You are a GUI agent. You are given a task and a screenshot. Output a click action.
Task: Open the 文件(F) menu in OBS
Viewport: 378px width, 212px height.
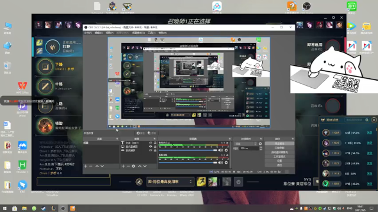pos(87,33)
